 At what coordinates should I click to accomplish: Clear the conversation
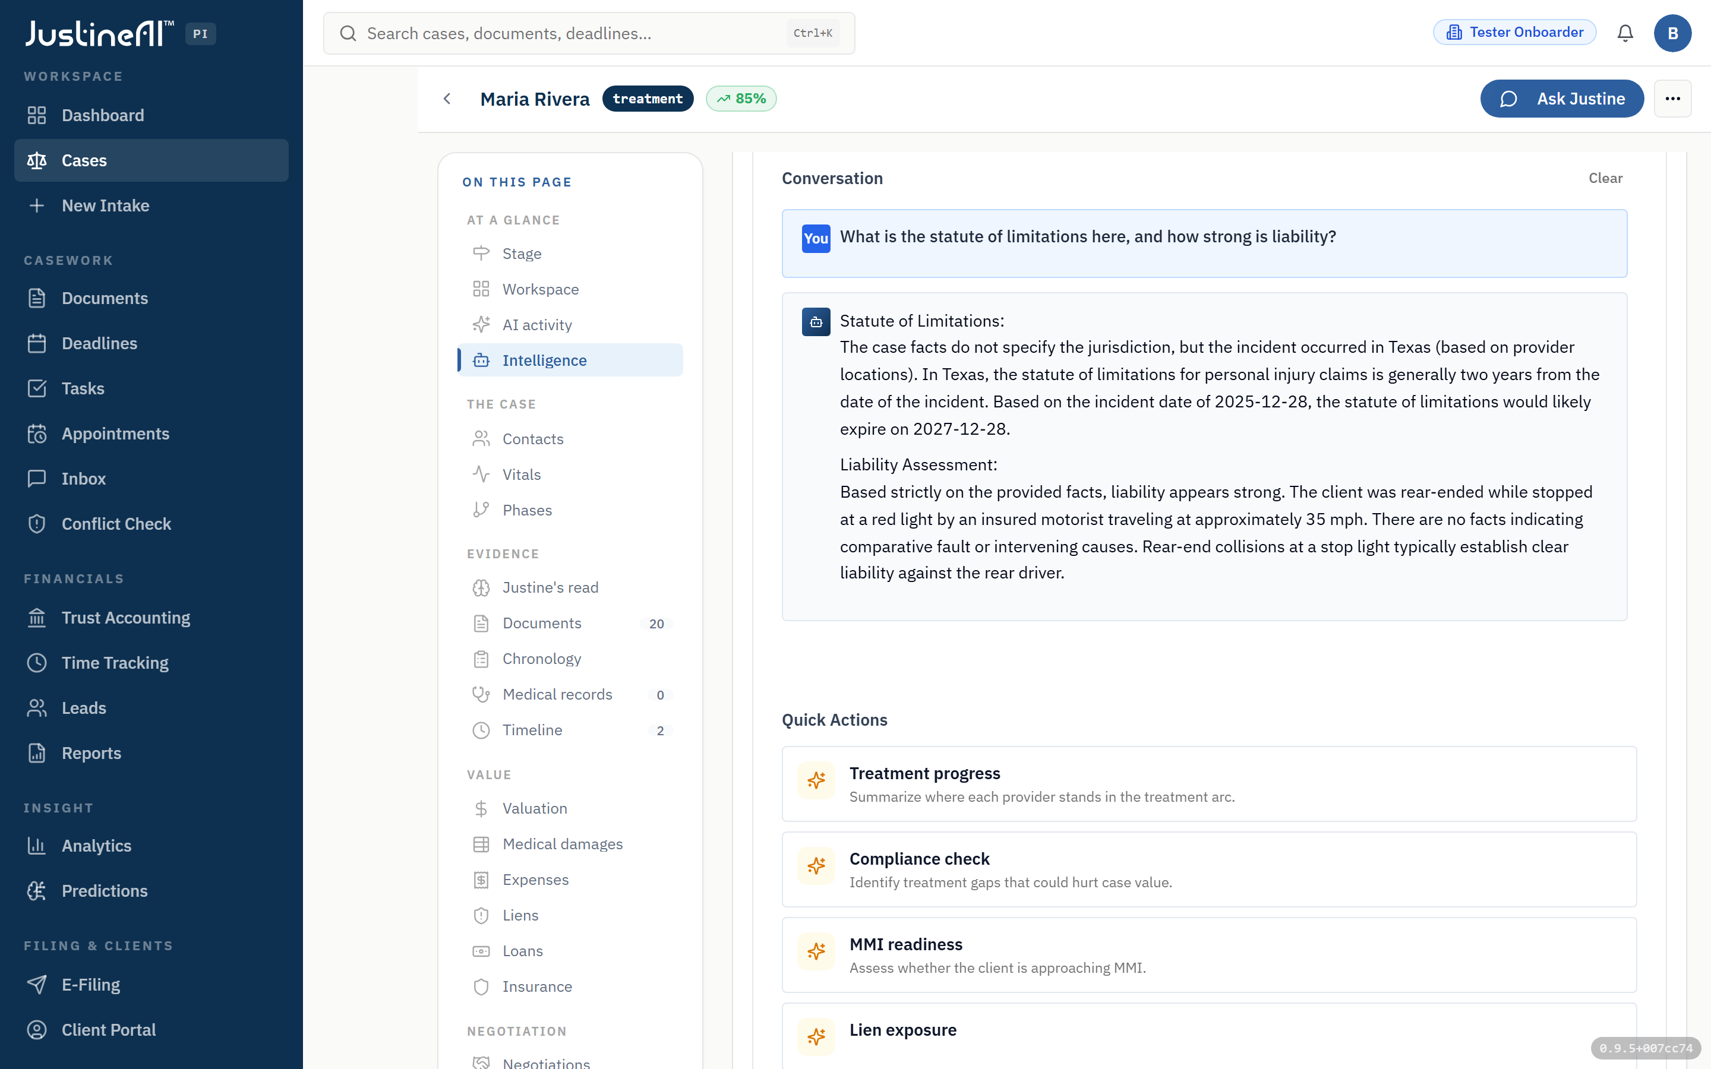coord(1605,178)
